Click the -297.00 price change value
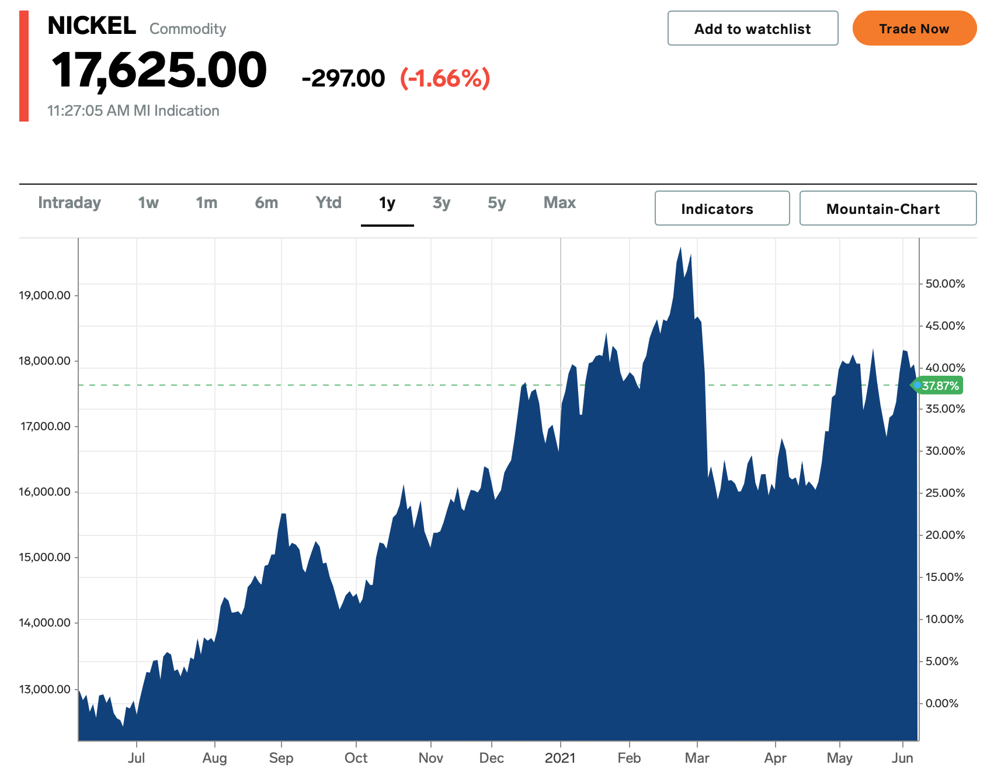The image size is (1001, 782). [343, 78]
